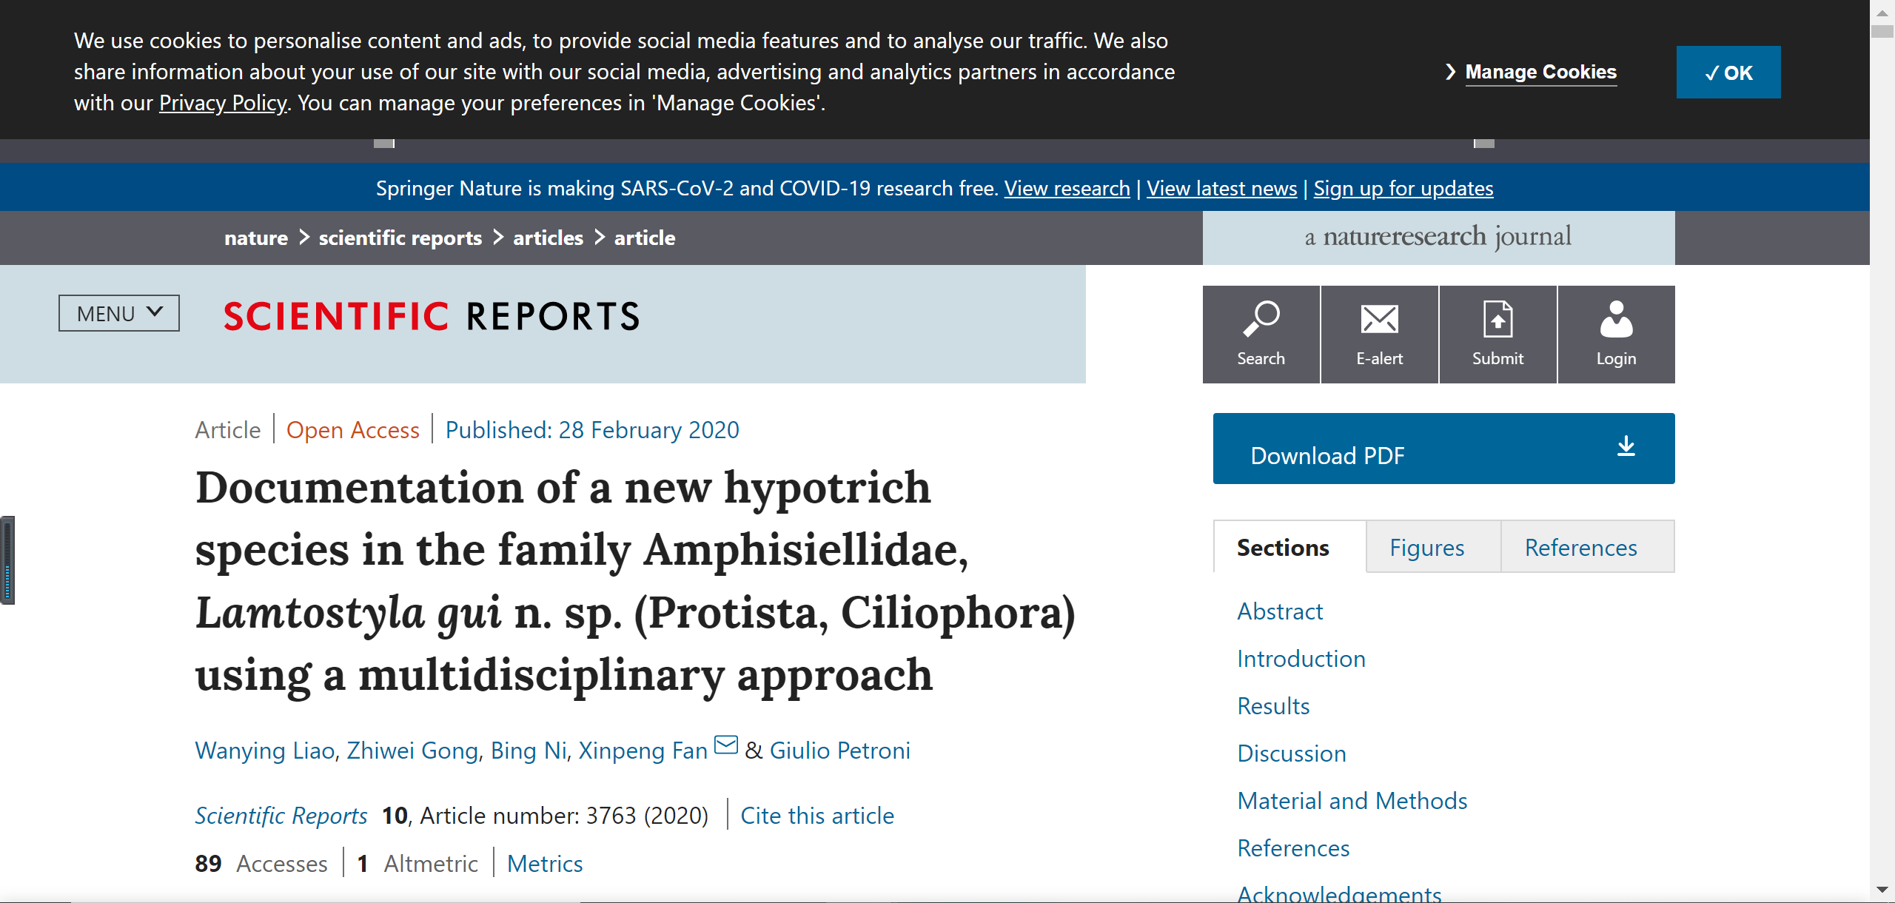Click the Submit manuscript icon
The height and width of the screenshot is (903, 1895).
pos(1497,320)
